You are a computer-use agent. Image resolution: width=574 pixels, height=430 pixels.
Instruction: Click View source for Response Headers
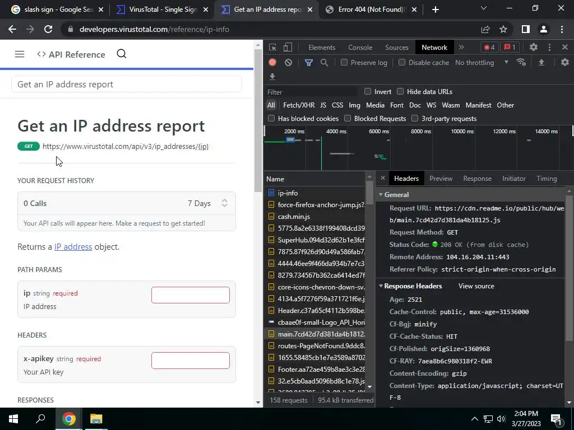coord(476,286)
